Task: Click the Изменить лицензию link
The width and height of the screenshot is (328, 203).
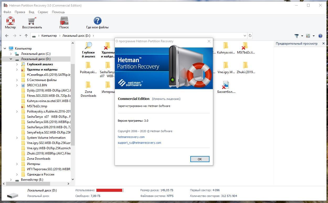Action: coord(166,99)
